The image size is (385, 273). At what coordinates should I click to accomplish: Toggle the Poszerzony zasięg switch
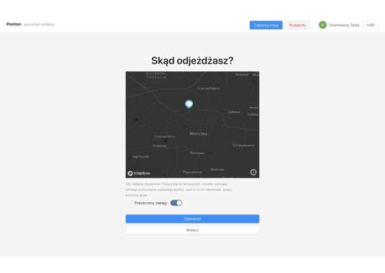pyautogui.click(x=176, y=203)
